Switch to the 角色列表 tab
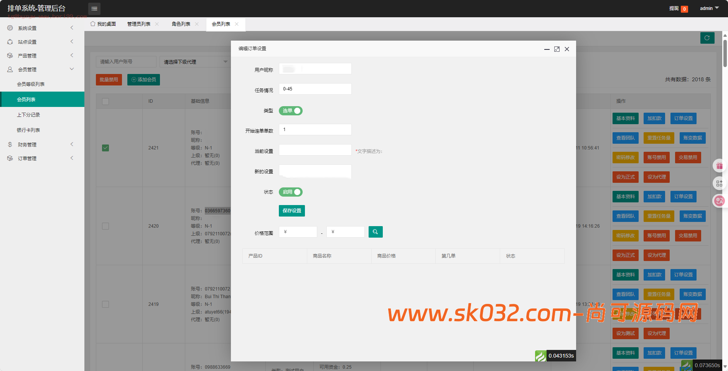The image size is (728, 371). tap(181, 24)
